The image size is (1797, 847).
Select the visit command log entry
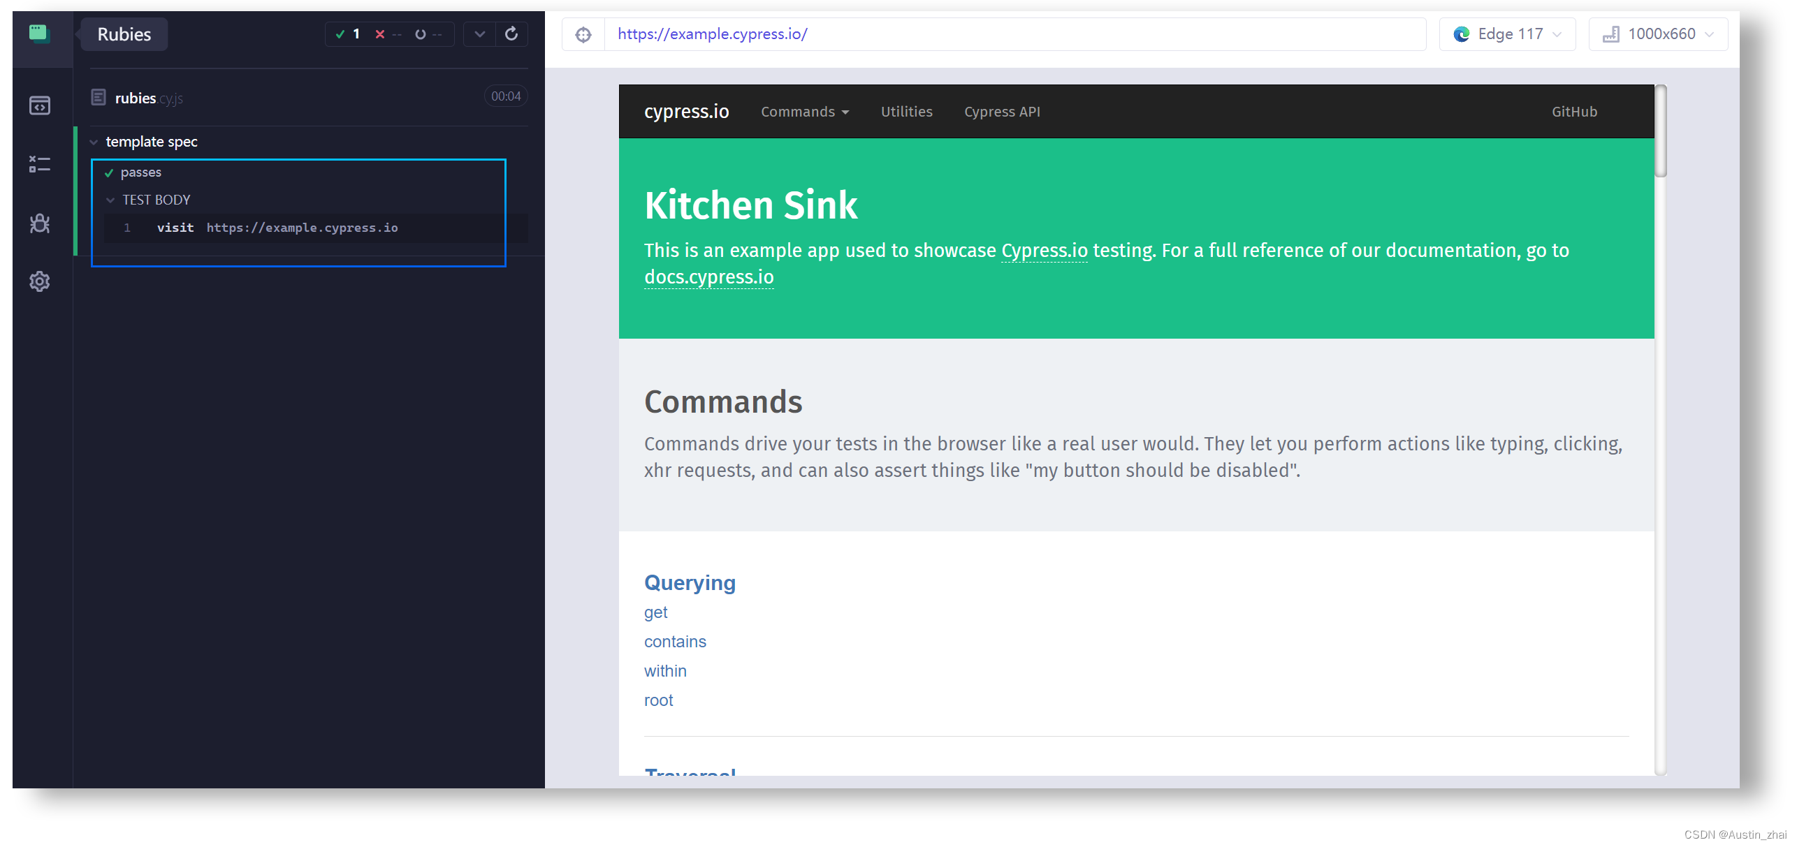316,228
